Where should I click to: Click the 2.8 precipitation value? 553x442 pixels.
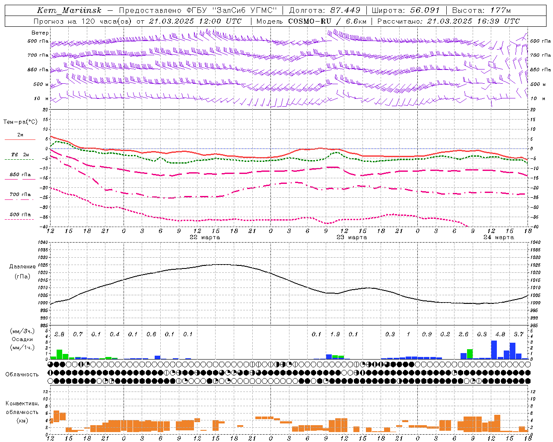pyautogui.click(x=59, y=335)
